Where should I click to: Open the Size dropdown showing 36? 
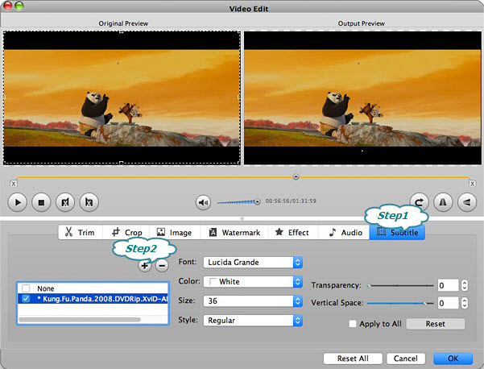pos(253,301)
